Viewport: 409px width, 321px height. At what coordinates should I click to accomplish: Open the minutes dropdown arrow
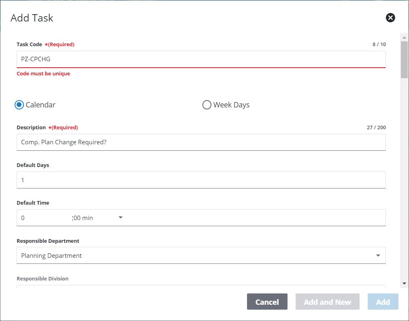[x=120, y=218]
